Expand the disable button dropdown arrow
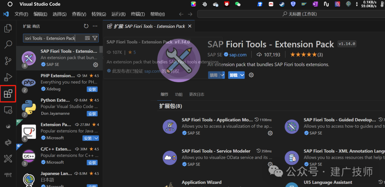The height and width of the screenshot is (187, 385). click(x=222, y=75)
